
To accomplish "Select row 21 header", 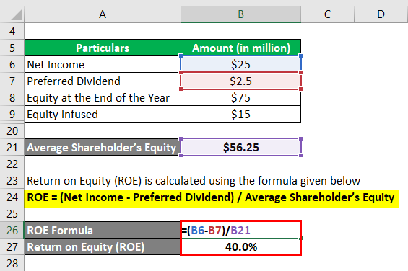I will click(x=12, y=148).
